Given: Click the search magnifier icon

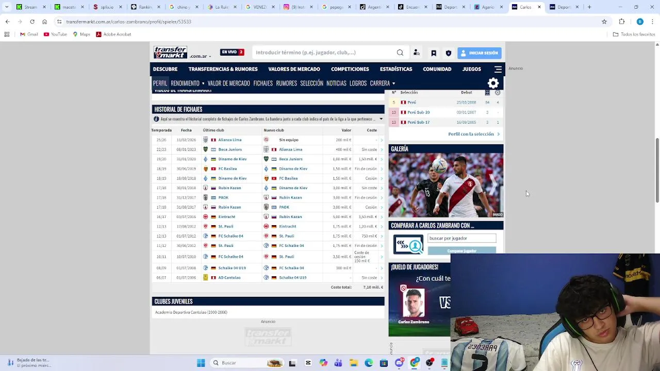Looking at the screenshot, I should point(400,53).
